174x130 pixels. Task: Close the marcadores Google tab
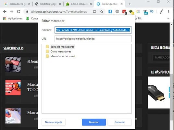click(x=29, y=4)
